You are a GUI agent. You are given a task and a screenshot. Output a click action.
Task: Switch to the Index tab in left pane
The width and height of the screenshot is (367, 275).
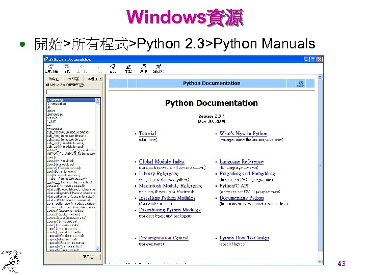point(74,78)
